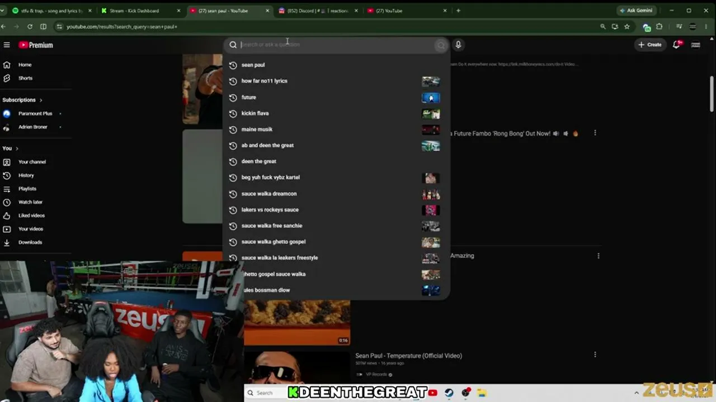Switch to the Spotify 'stfu & trap' tab
Screen dimensions: 716x402
coord(51,11)
